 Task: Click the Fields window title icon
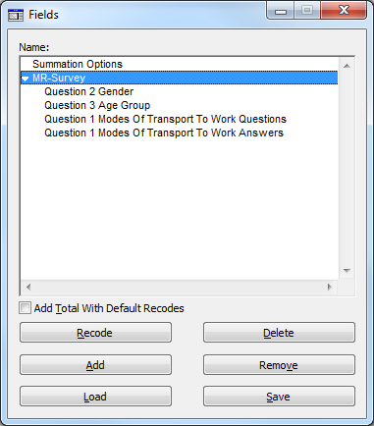[16, 15]
